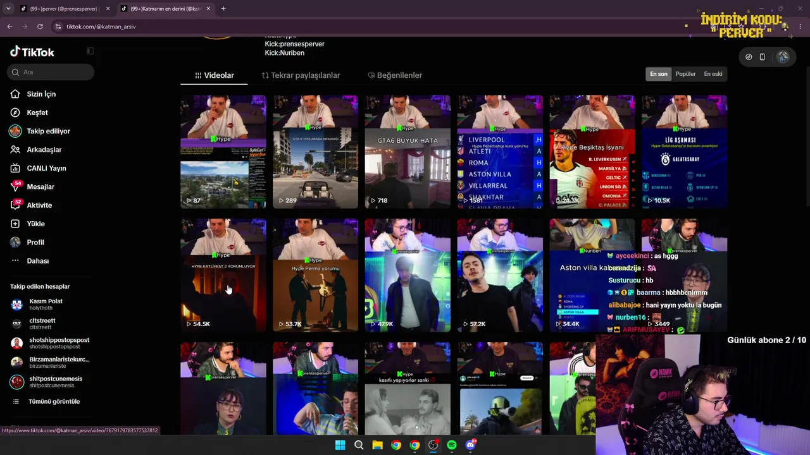This screenshot has width=810, height=455.
Task: Open cltstreett followed account
Action: coord(51,324)
